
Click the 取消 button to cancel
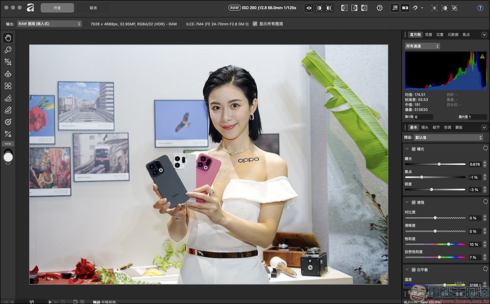tap(94, 7)
